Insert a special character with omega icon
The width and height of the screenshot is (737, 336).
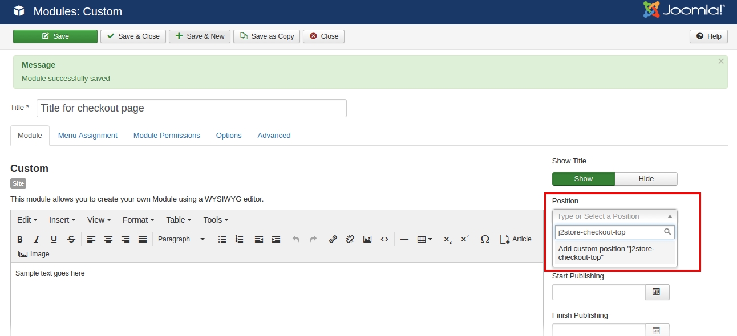point(485,239)
